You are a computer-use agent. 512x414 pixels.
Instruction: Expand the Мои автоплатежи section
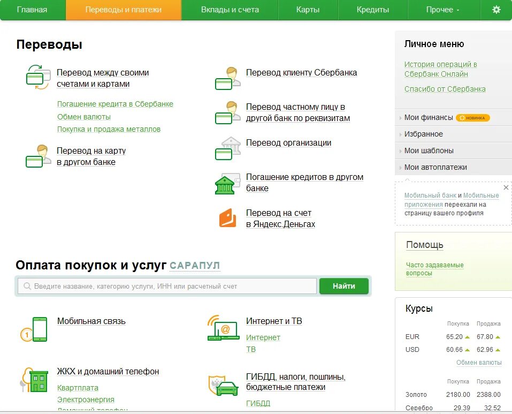point(435,167)
